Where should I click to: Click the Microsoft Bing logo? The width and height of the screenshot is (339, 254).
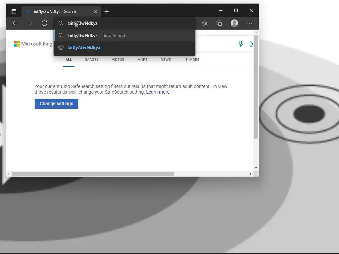33,44
